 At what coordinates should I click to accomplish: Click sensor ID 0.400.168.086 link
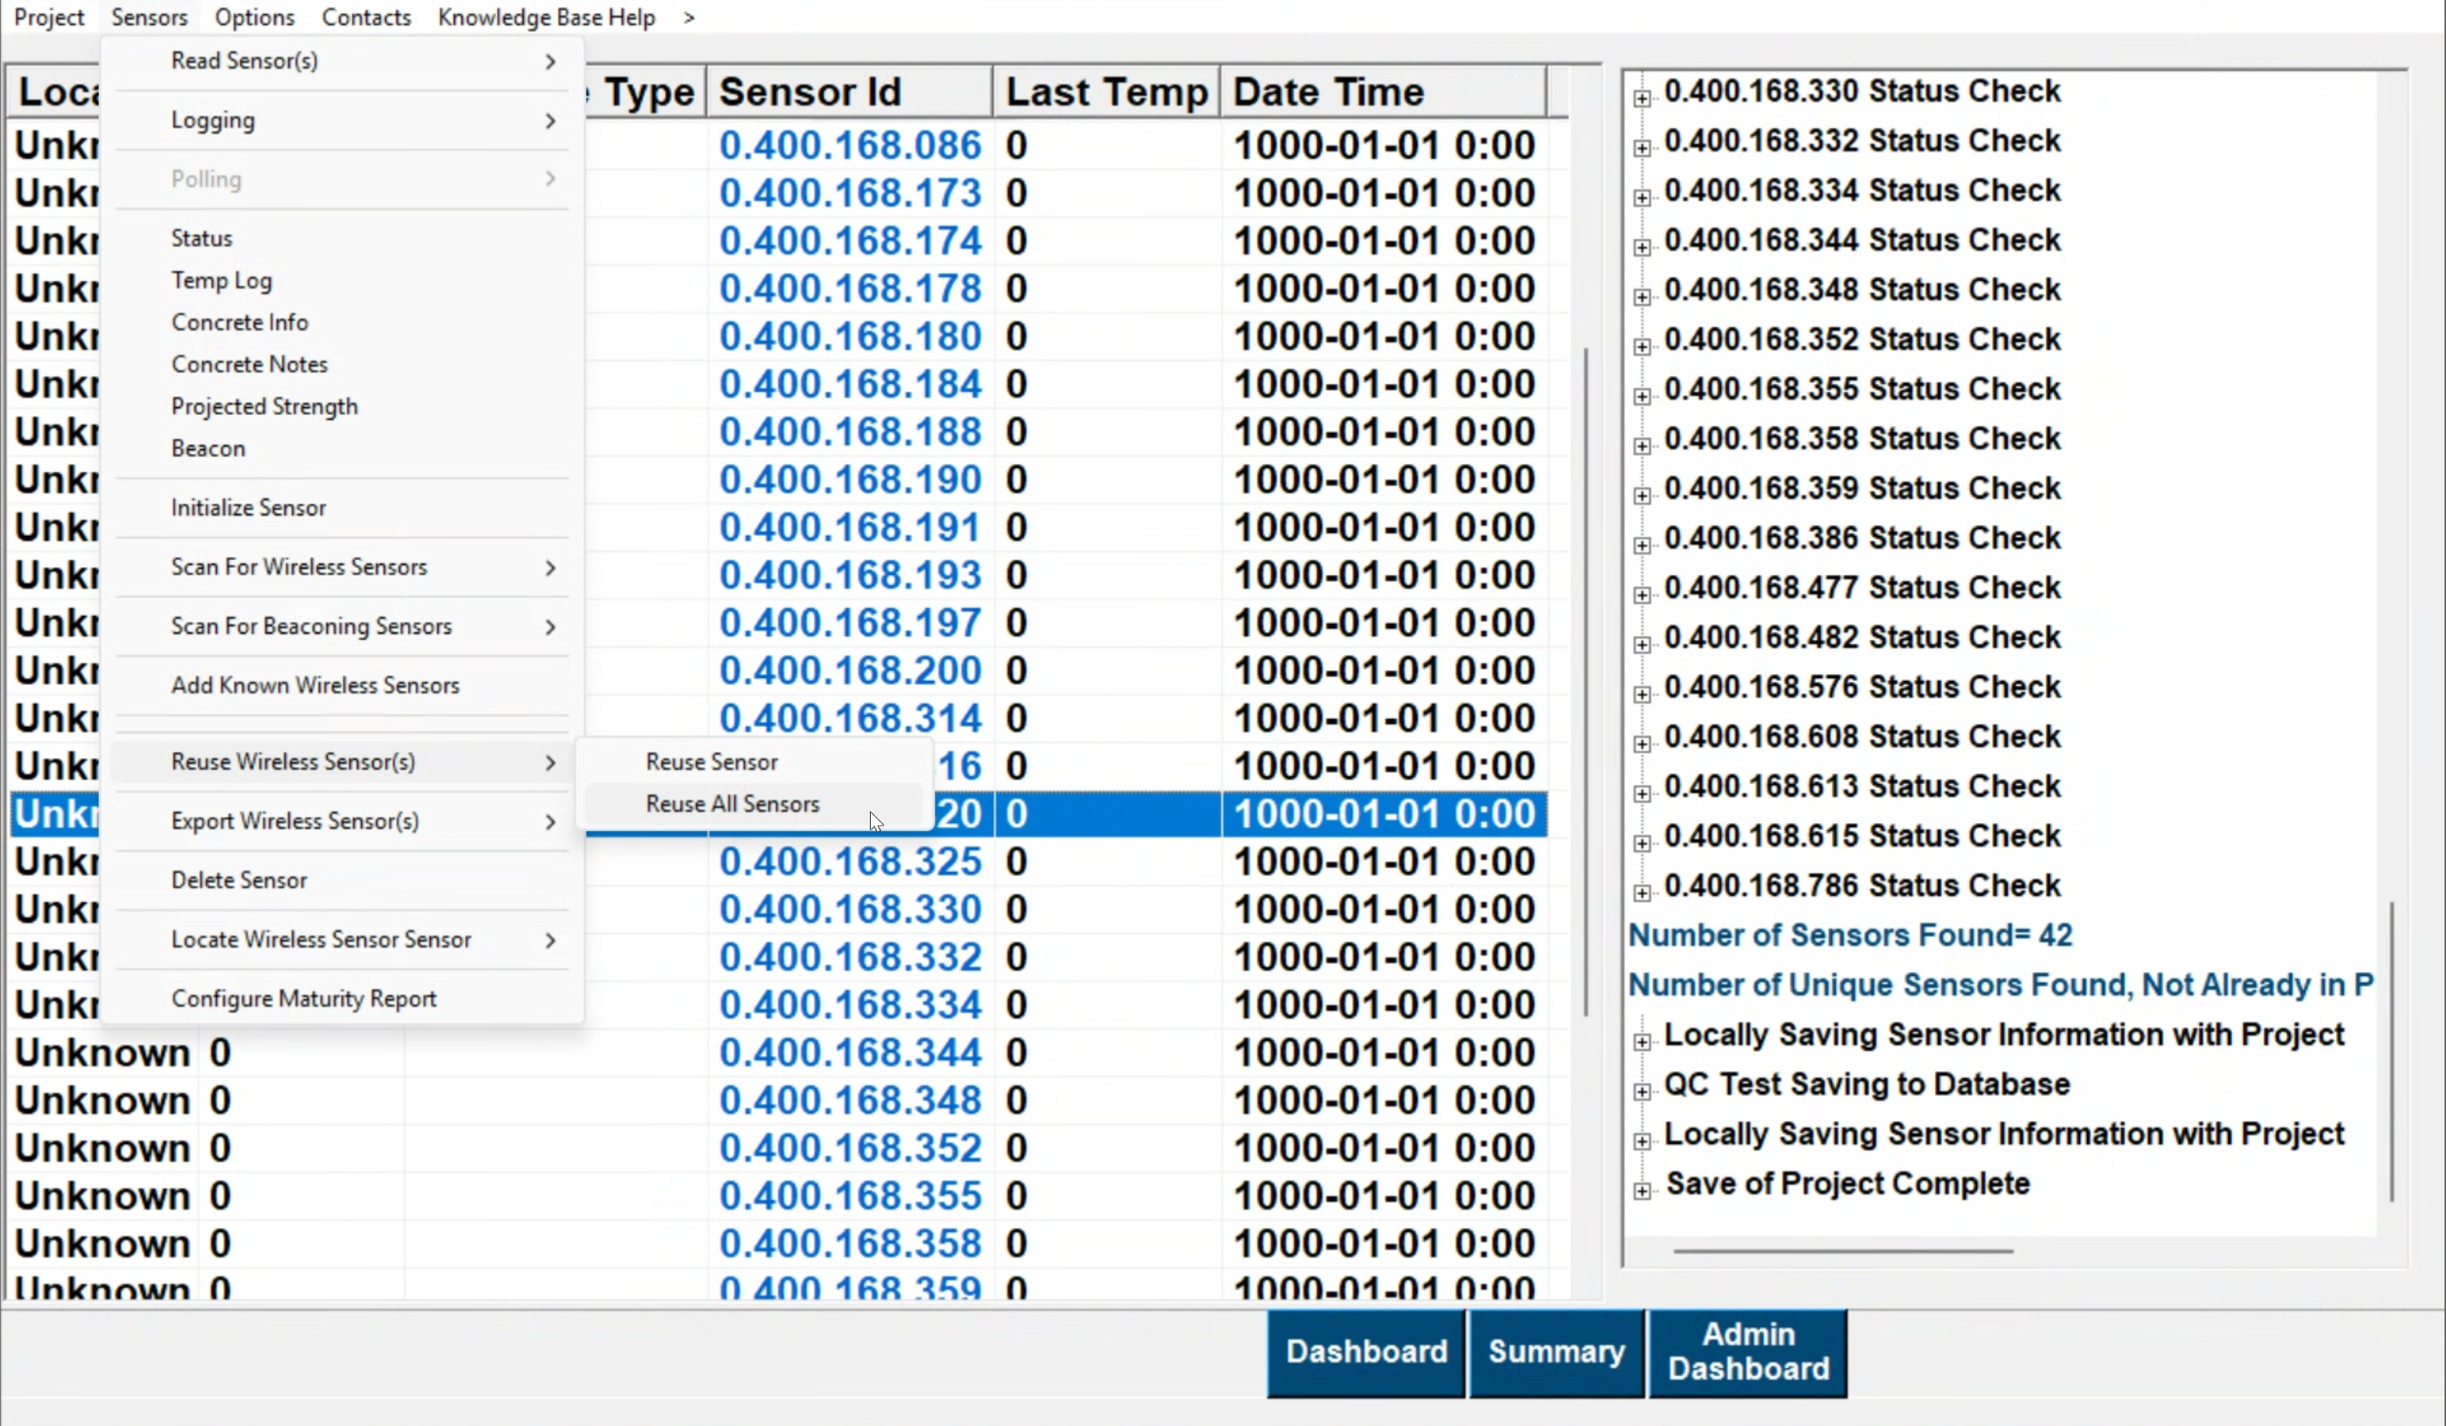click(x=850, y=146)
